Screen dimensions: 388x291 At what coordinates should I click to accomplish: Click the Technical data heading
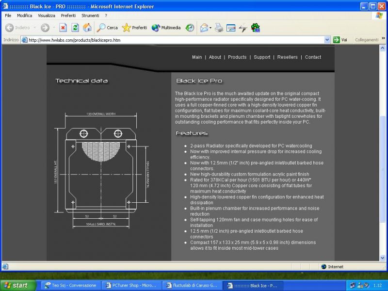81,81
